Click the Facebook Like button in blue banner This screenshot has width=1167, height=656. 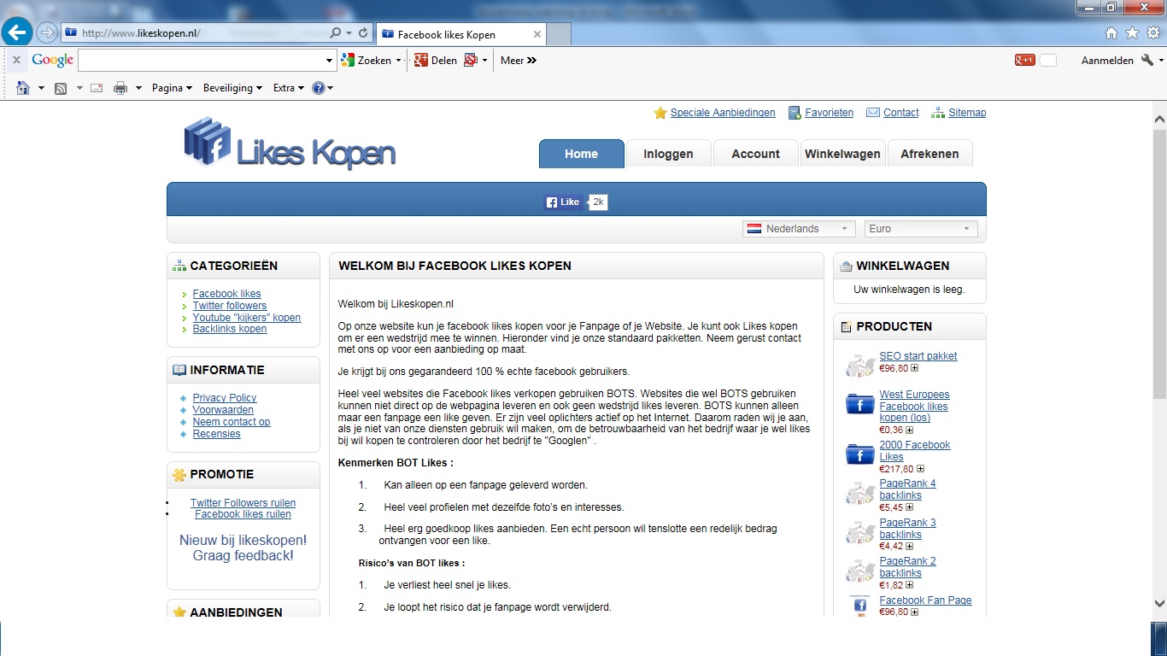pos(564,202)
